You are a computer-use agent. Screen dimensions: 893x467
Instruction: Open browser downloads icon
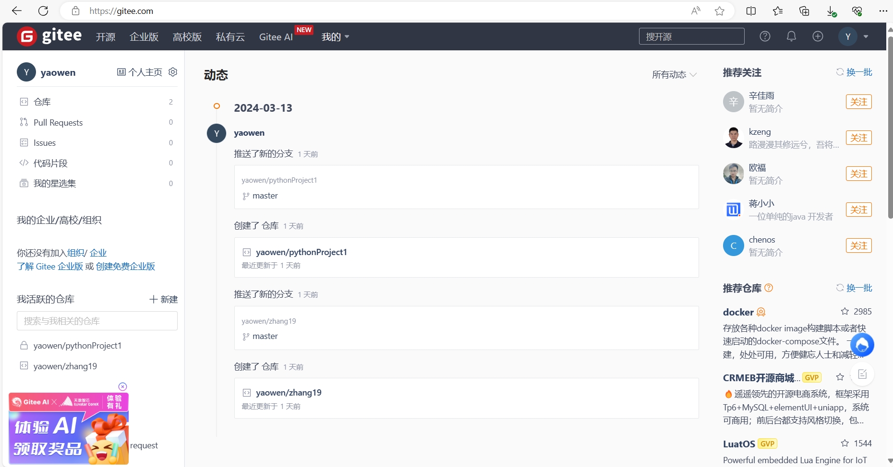click(x=831, y=11)
